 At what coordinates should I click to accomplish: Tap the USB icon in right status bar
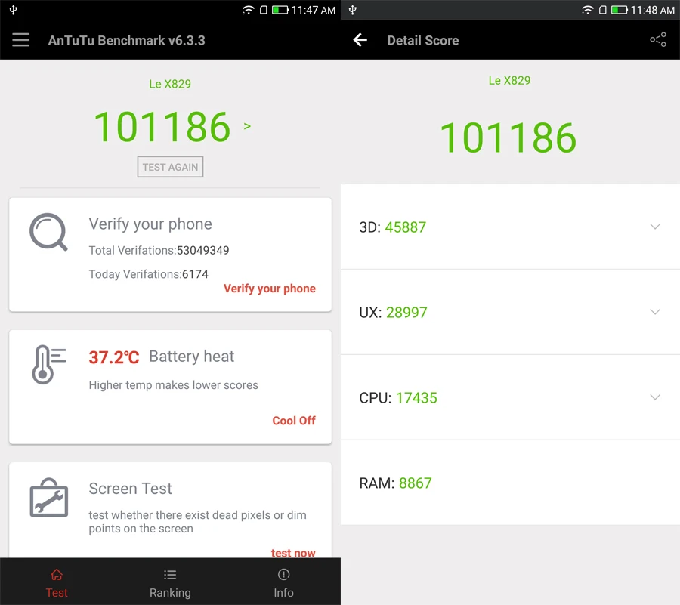click(x=353, y=10)
